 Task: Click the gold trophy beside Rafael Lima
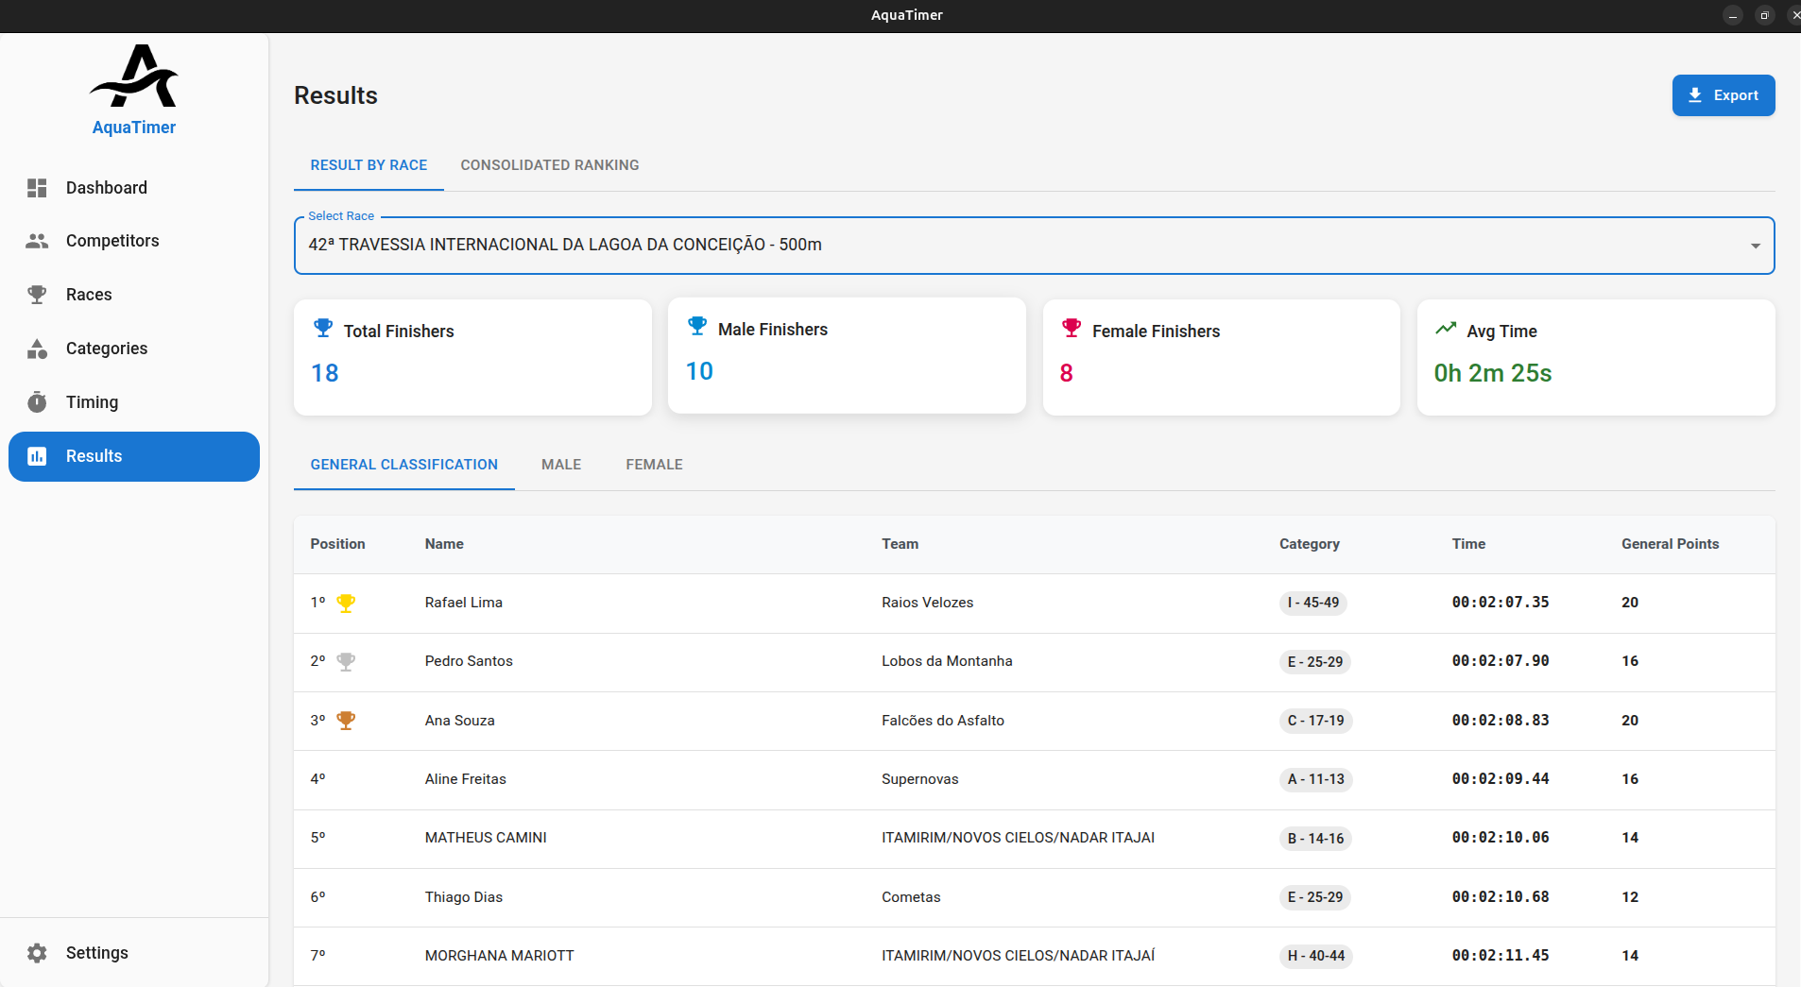(x=346, y=603)
